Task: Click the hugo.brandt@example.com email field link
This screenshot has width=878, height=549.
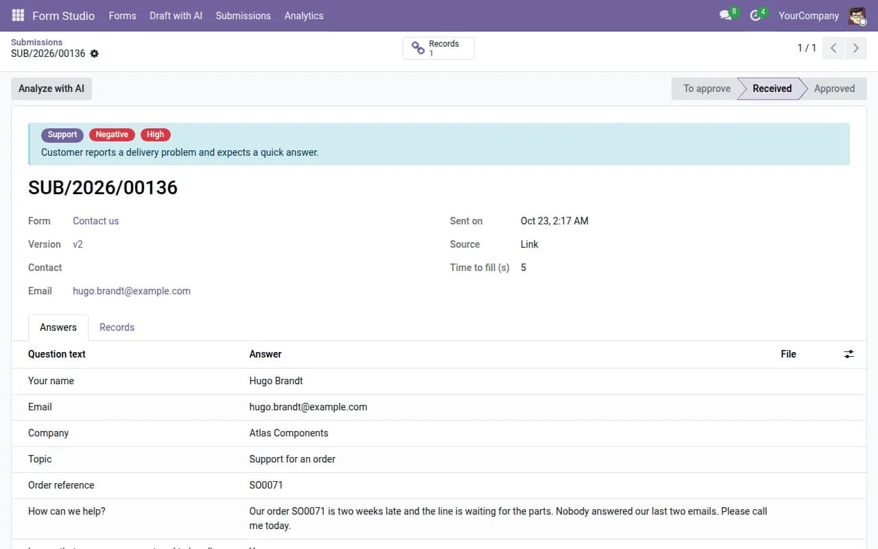Action: [132, 291]
